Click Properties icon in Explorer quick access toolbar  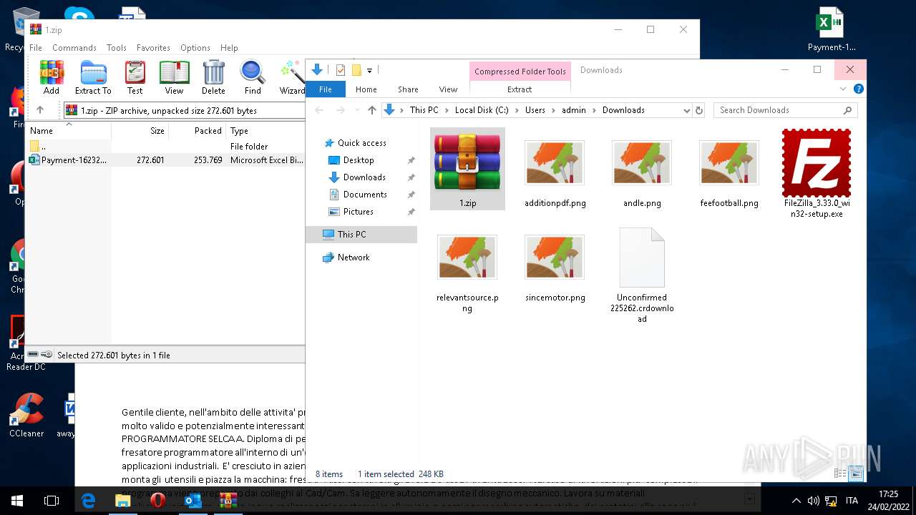click(341, 70)
